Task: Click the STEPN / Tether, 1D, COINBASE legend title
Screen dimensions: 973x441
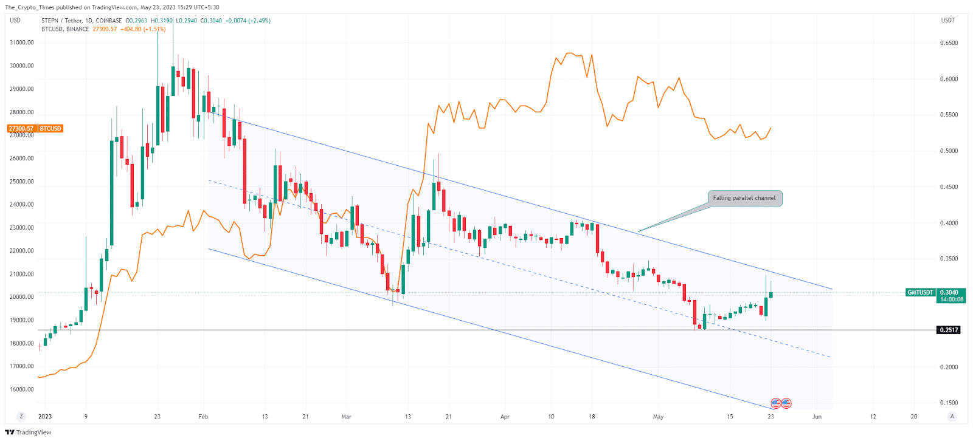Action: tap(81, 21)
